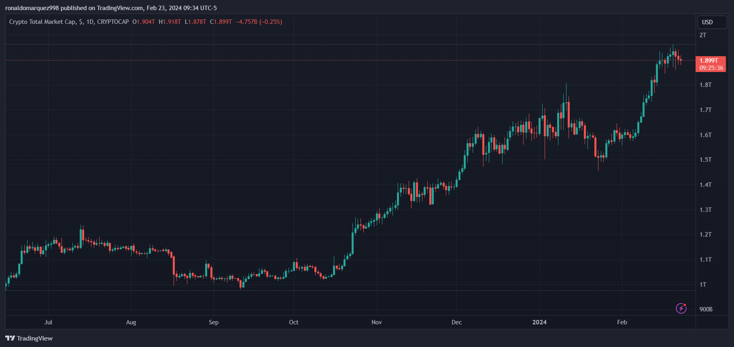Click the 2T price axis label
Viewport: 734px width, 347px height.
pyautogui.click(x=703, y=35)
